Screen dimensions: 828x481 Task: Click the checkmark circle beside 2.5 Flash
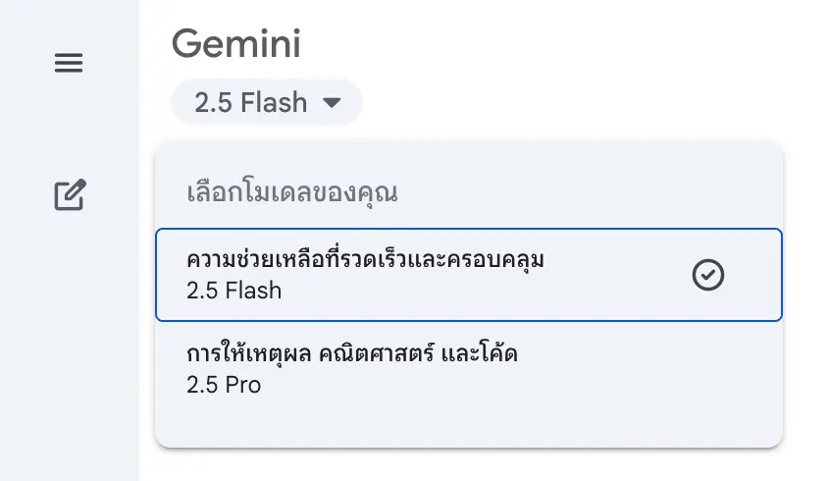(707, 276)
